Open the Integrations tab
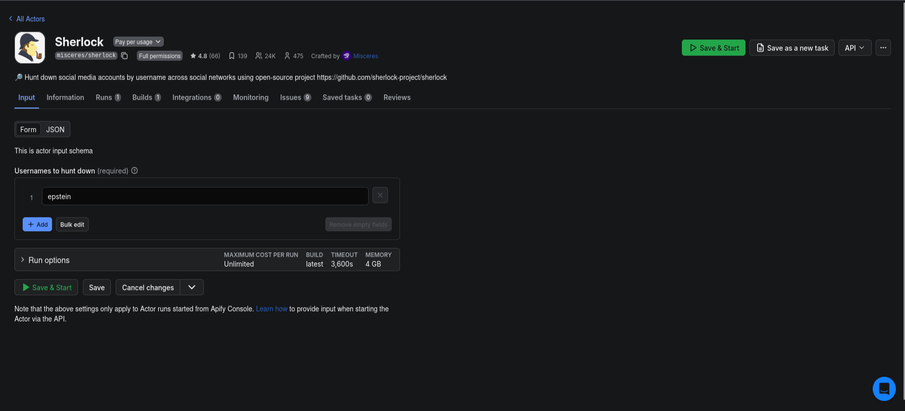Viewport: 905px width, 411px height. click(197, 97)
